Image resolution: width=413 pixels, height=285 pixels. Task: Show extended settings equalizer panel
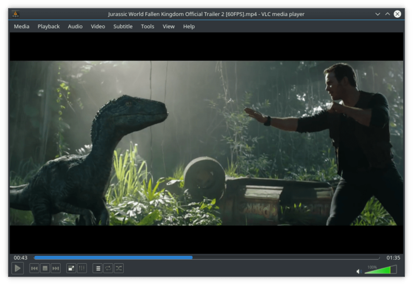point(81,268)
